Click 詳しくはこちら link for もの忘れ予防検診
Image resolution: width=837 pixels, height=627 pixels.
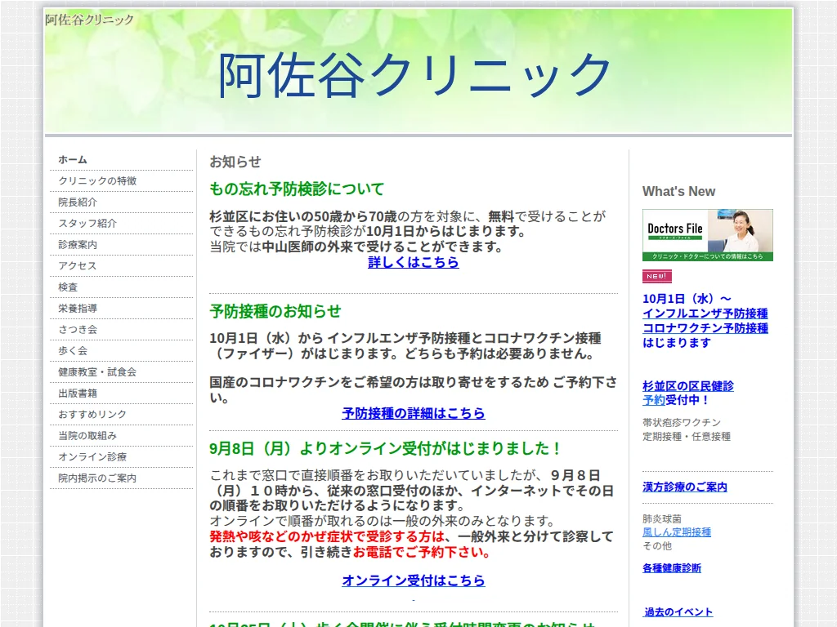pyautogui.click(x=413, y=262)
